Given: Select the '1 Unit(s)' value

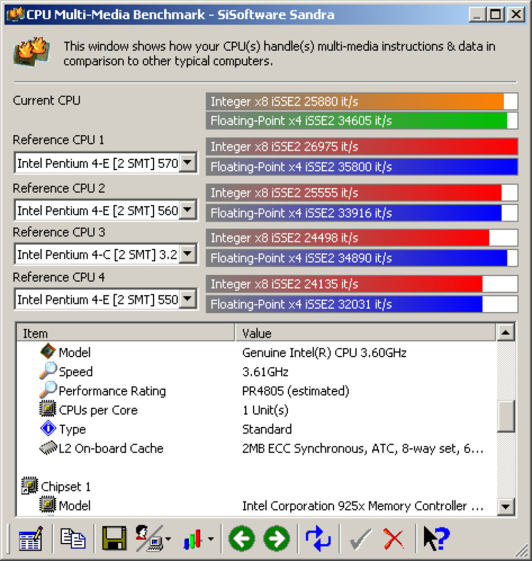Looking at the screenshot, I should coord(265,410).
